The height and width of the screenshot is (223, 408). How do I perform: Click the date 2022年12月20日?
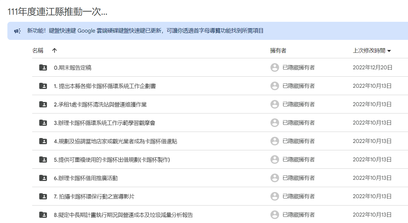pyautogui.click(x=373, y=67)
